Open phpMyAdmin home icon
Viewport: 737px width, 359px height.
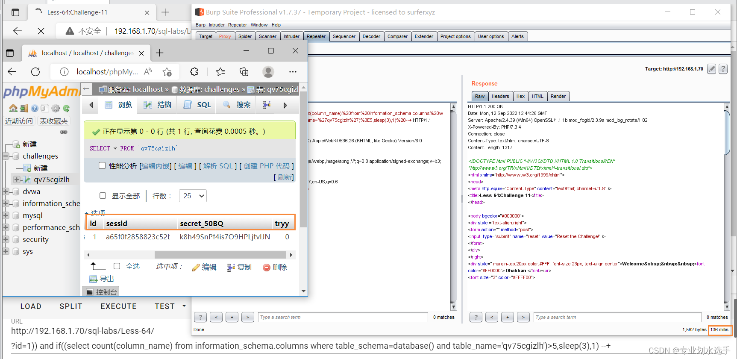(13, 108)
